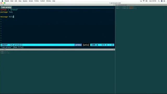Focus the right pane's second prompt line
This screenshot has width=167, height=94.
tap(126, 8)
